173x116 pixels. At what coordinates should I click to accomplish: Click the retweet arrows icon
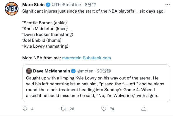coord(63,109)
